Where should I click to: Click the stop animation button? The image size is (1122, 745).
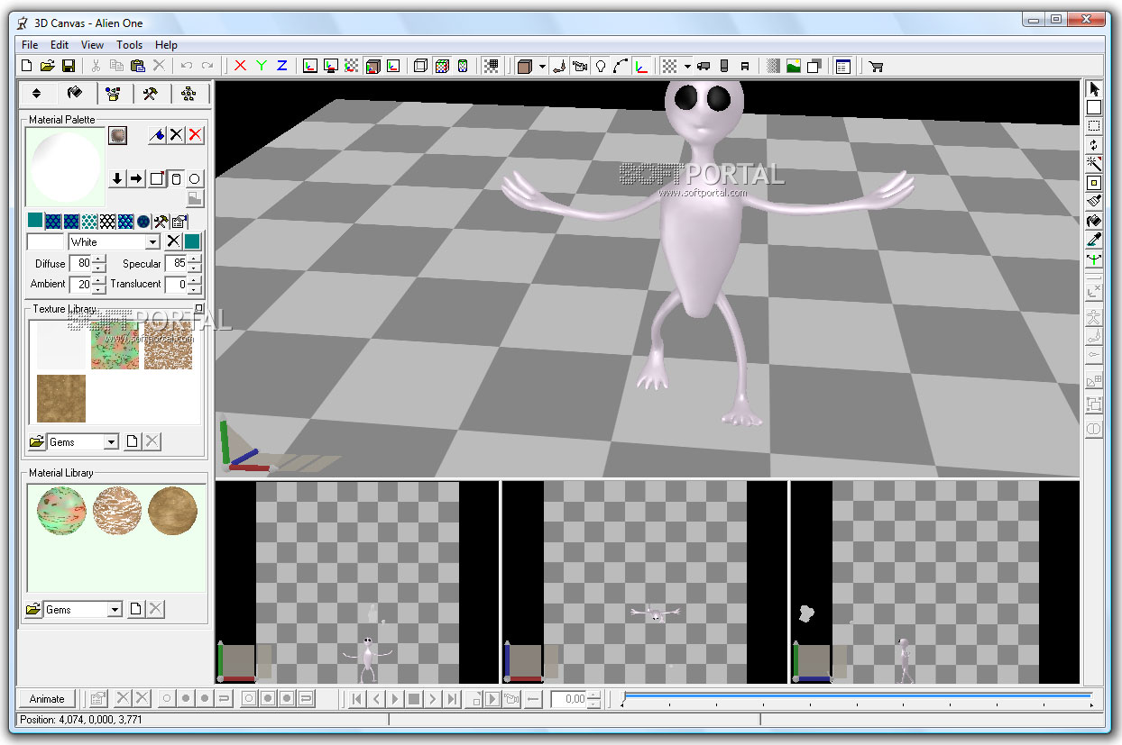[414, 698]
